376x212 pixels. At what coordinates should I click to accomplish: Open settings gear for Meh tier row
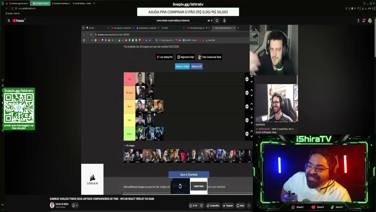pyautogui.click(x=247, y=120)
